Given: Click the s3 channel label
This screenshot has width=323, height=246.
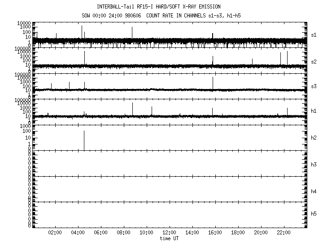Looking at the screenshot, I should tap(314, 86).
